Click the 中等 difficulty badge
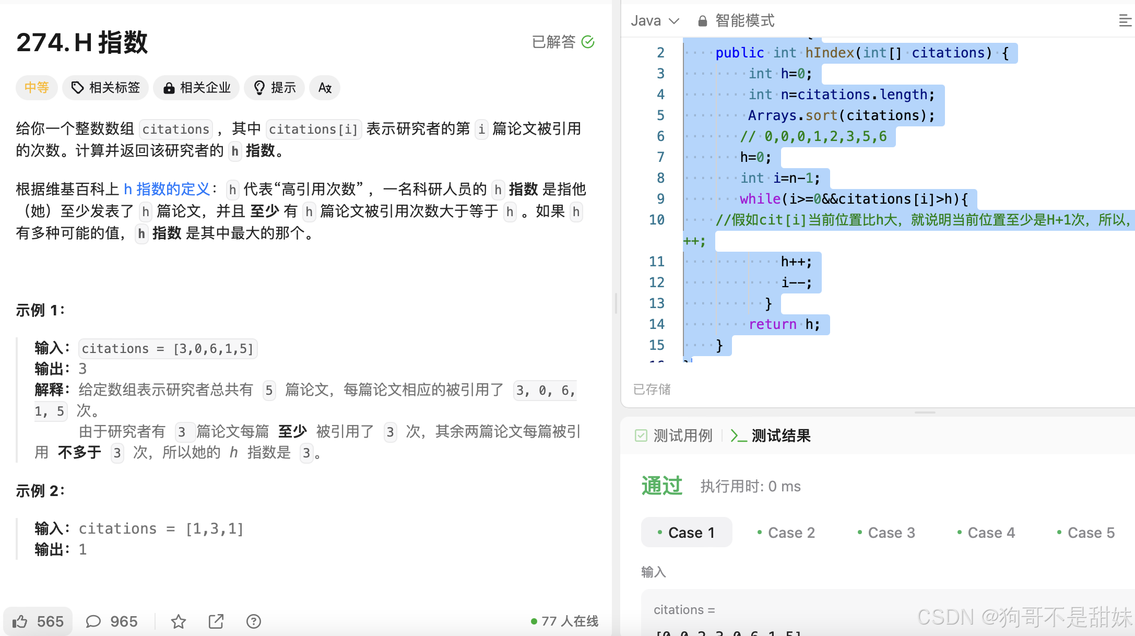This screenshot has height=636, width=1135. pyautogui.click(x=37, y=88)
